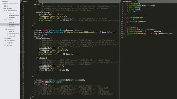Click the lib folder icon
Screen dimensions: 177x99
point(5,6)
